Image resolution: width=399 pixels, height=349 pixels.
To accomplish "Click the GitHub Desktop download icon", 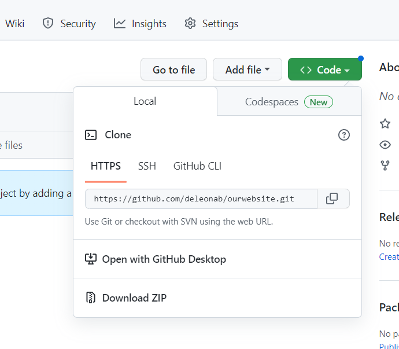I will 91,259.
